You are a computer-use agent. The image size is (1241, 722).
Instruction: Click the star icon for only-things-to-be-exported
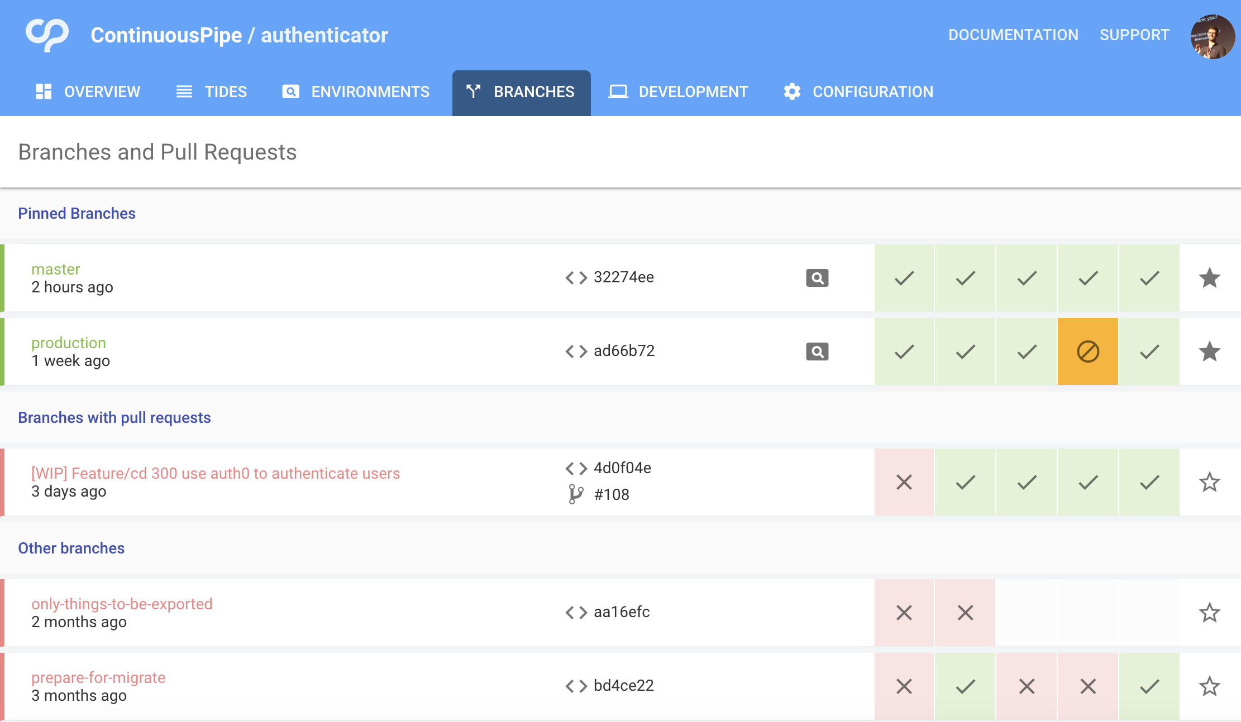tap(1209, 612)
